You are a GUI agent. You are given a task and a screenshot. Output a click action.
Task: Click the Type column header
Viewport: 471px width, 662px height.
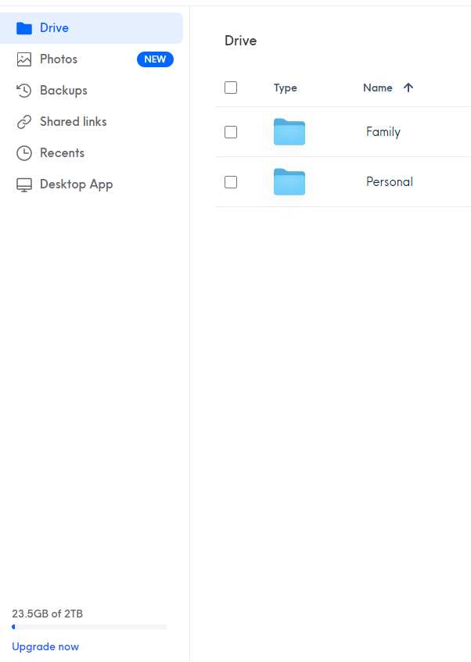[x=285, y=88]
